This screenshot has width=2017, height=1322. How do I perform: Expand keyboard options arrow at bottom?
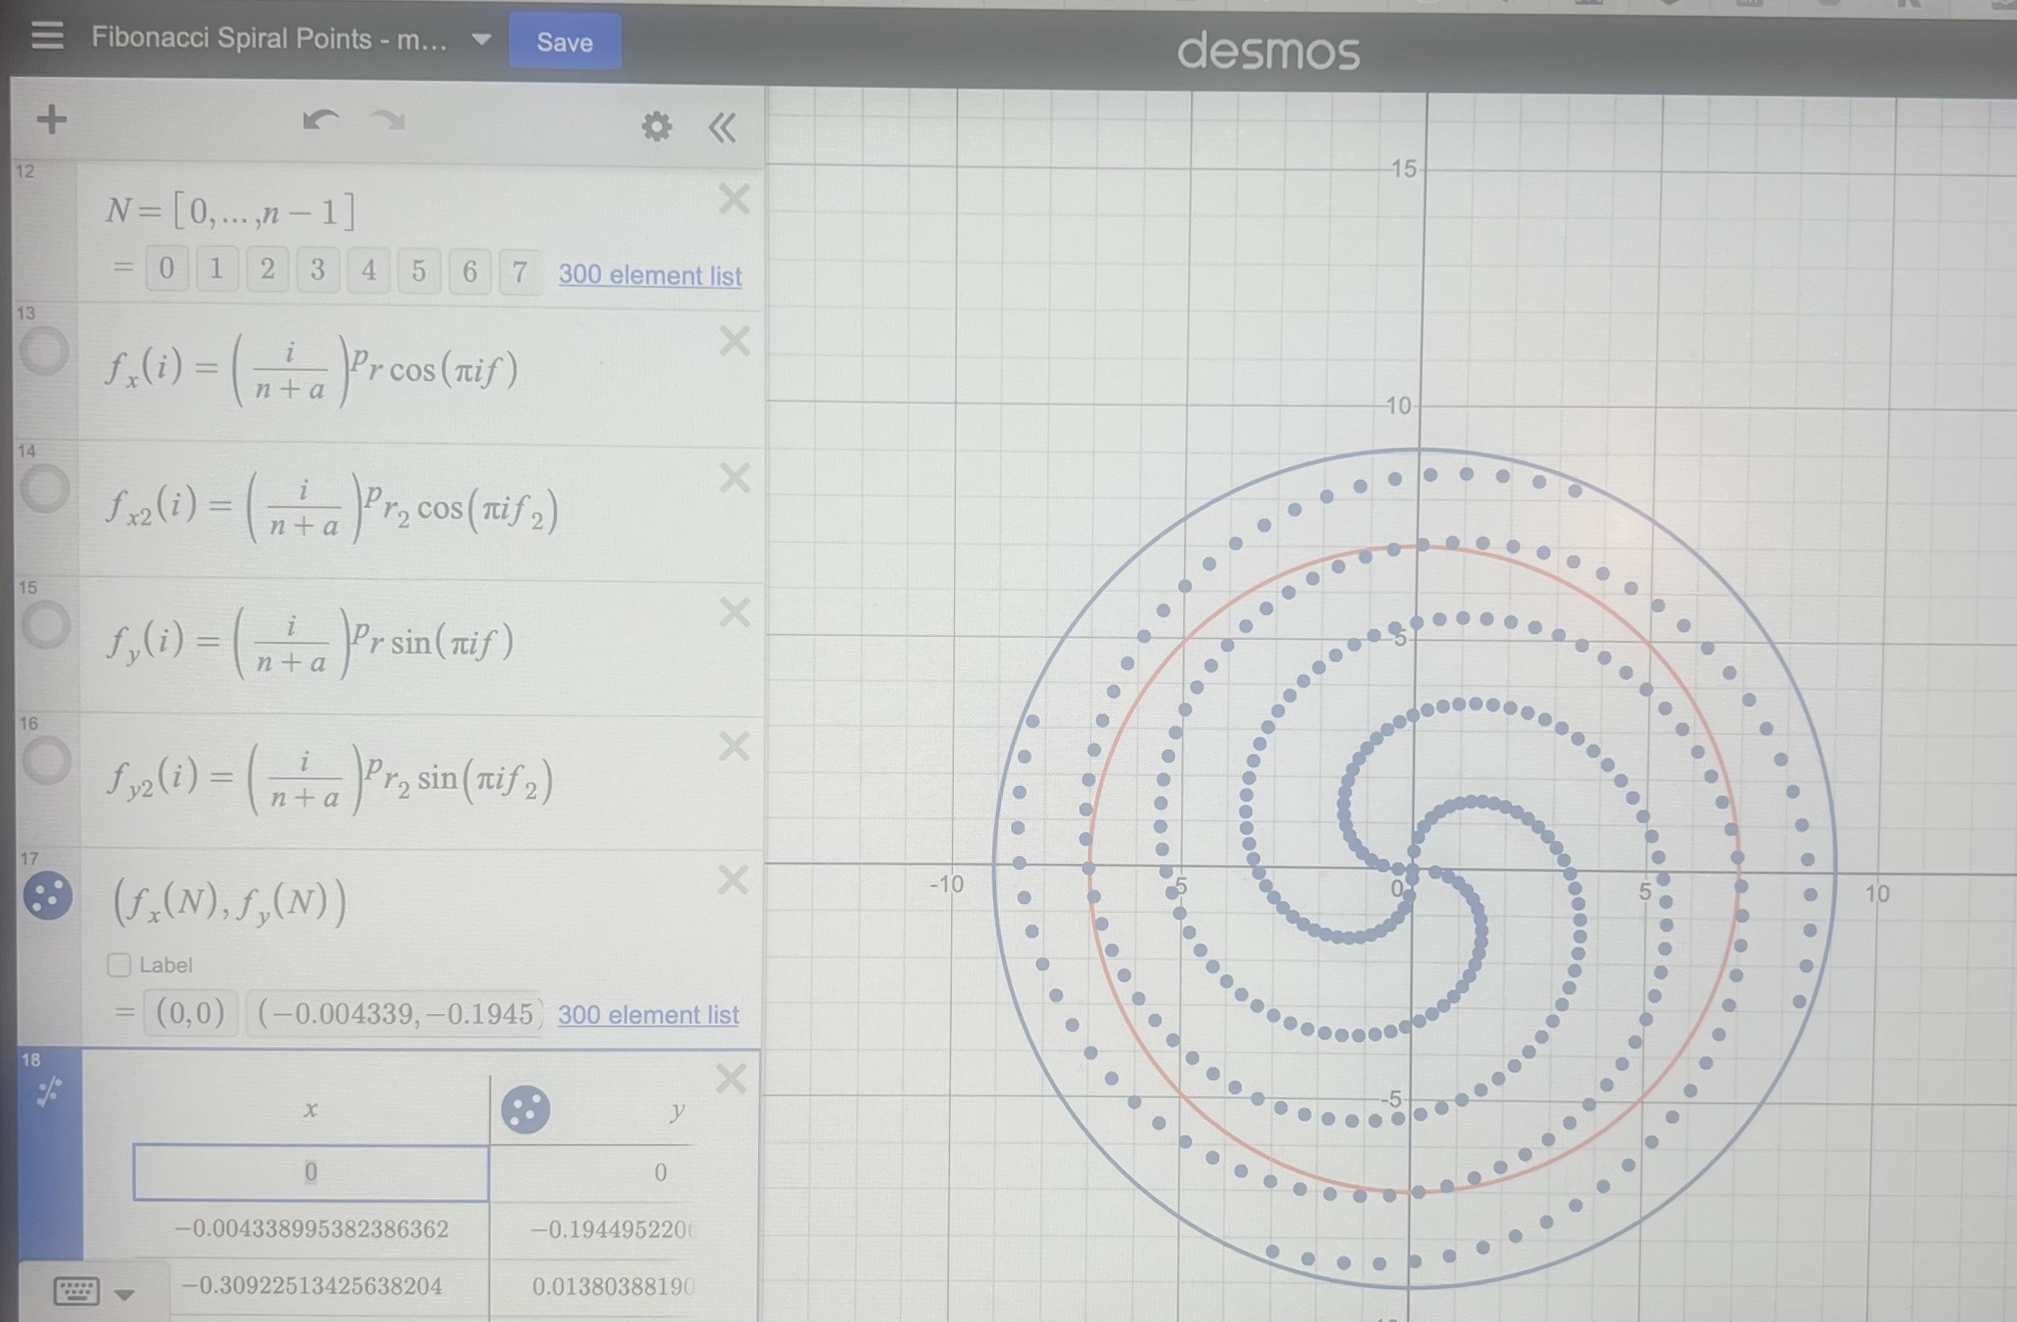[x=124, y=1295]
